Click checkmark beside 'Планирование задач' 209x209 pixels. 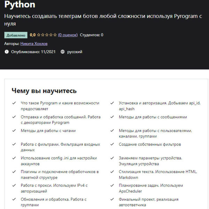(x=112, y=186)
